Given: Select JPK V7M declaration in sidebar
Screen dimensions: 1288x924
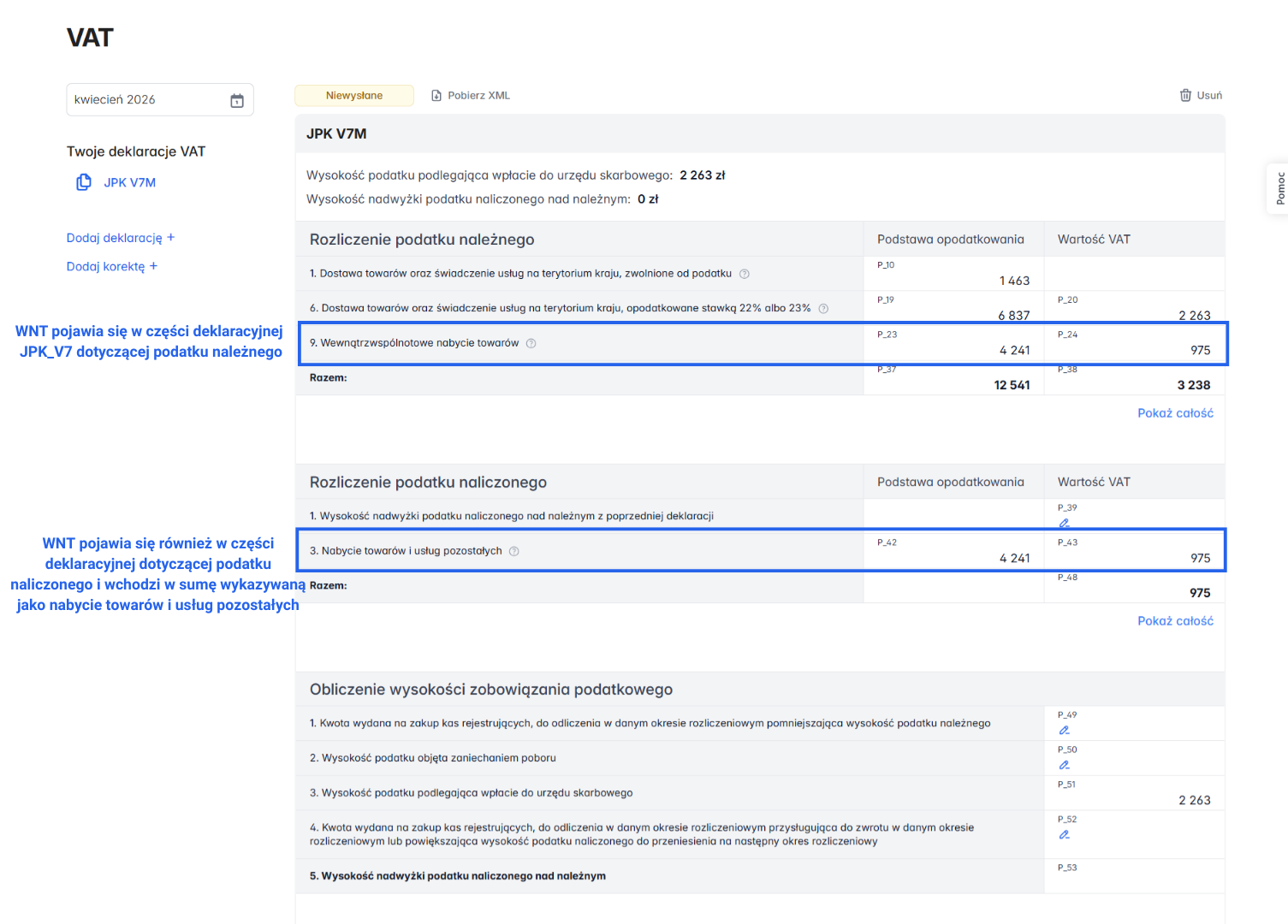Looking at the screenshot, I should coord(130,182).
